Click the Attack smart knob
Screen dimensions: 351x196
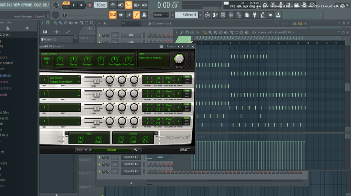tap(60, 59)
